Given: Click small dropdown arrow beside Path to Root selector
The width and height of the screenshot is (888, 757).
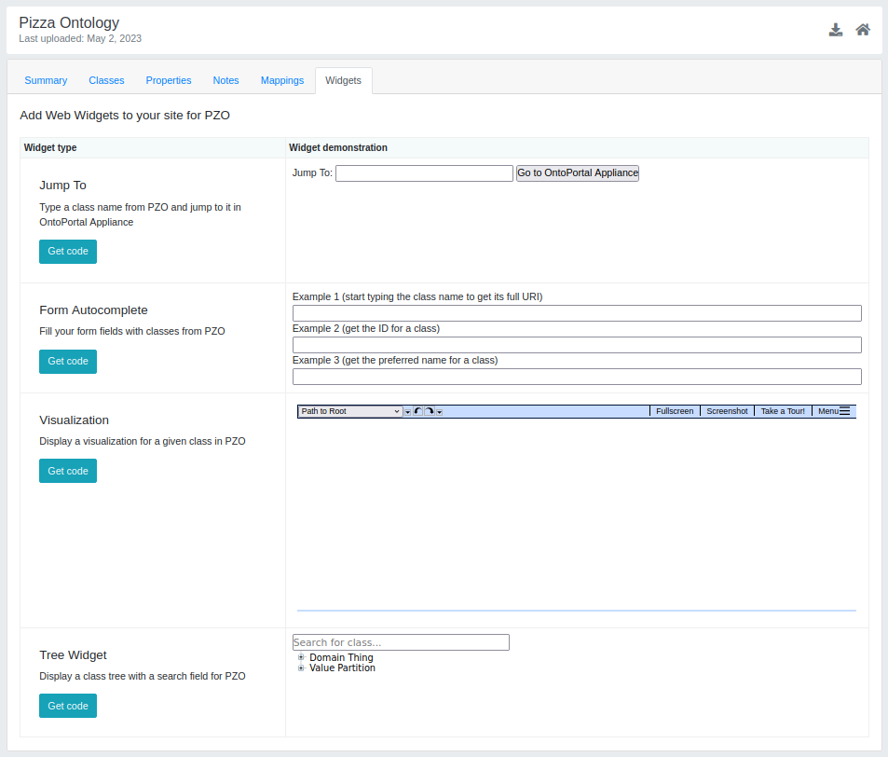Looking at the screenshot, I should (x=409, y=411).
